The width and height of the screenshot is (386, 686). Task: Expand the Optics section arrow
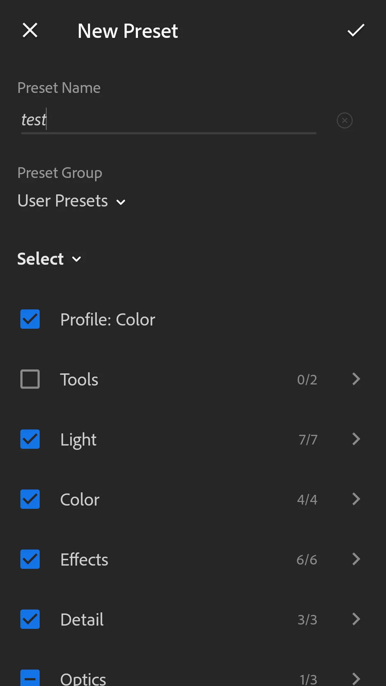click(356, 678)
